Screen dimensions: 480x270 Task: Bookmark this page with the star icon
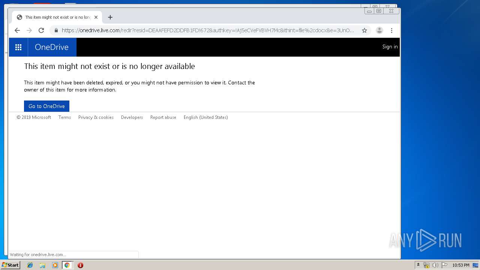tap(364, 30)
